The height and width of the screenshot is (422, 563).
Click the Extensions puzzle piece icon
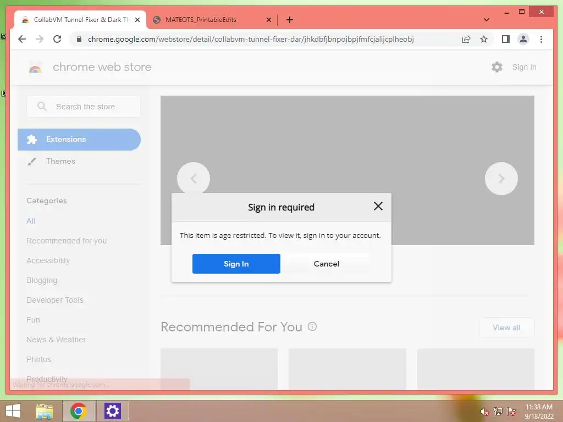tap(32, 139)
